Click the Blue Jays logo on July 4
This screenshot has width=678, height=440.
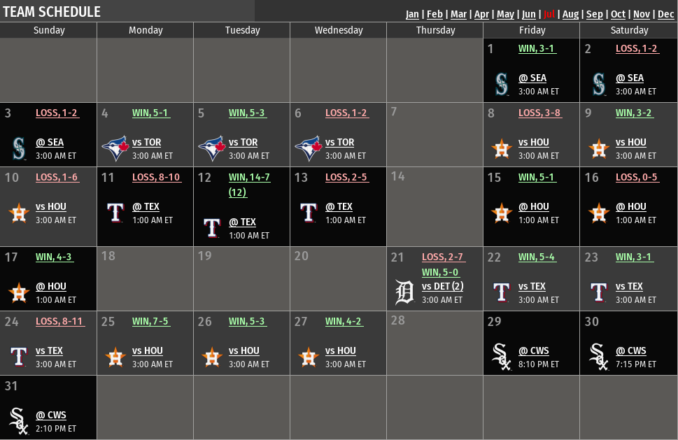pos(115,148)
